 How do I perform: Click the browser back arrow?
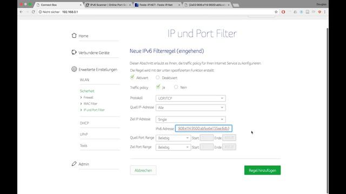tap(21, 12)
